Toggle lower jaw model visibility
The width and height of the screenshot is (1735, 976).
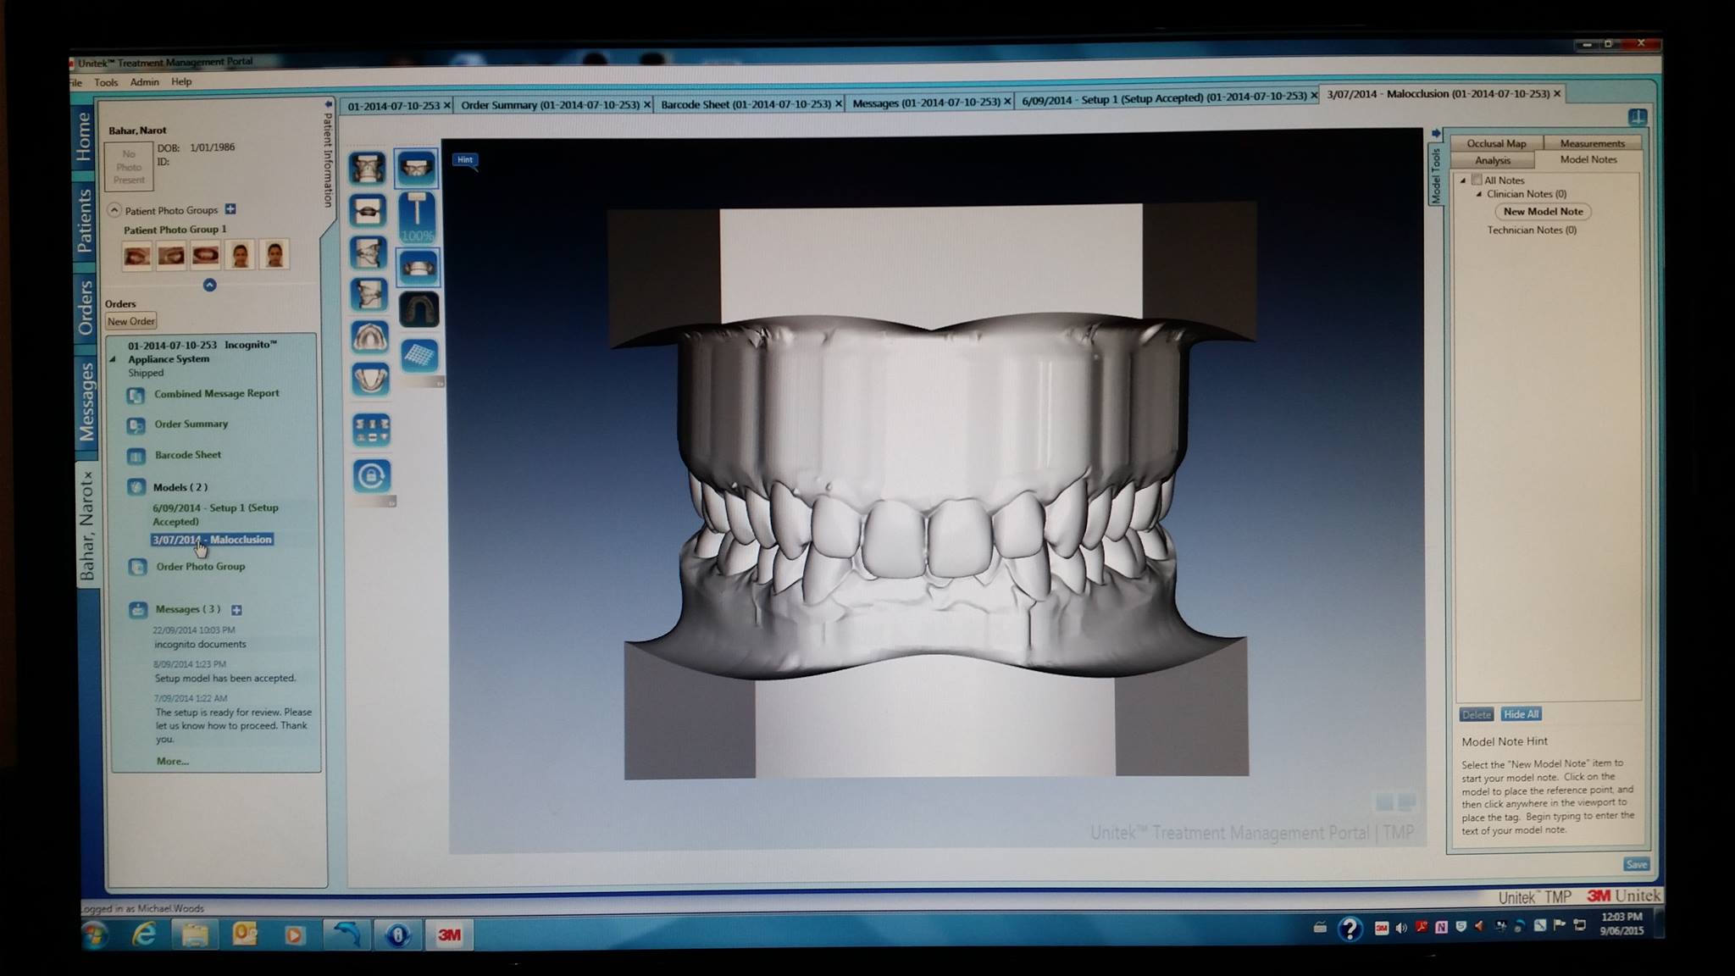419,268
